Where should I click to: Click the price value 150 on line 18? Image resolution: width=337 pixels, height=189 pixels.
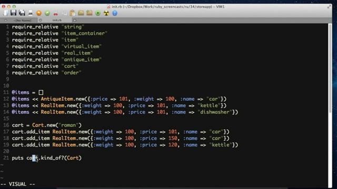tap(173, 139)
